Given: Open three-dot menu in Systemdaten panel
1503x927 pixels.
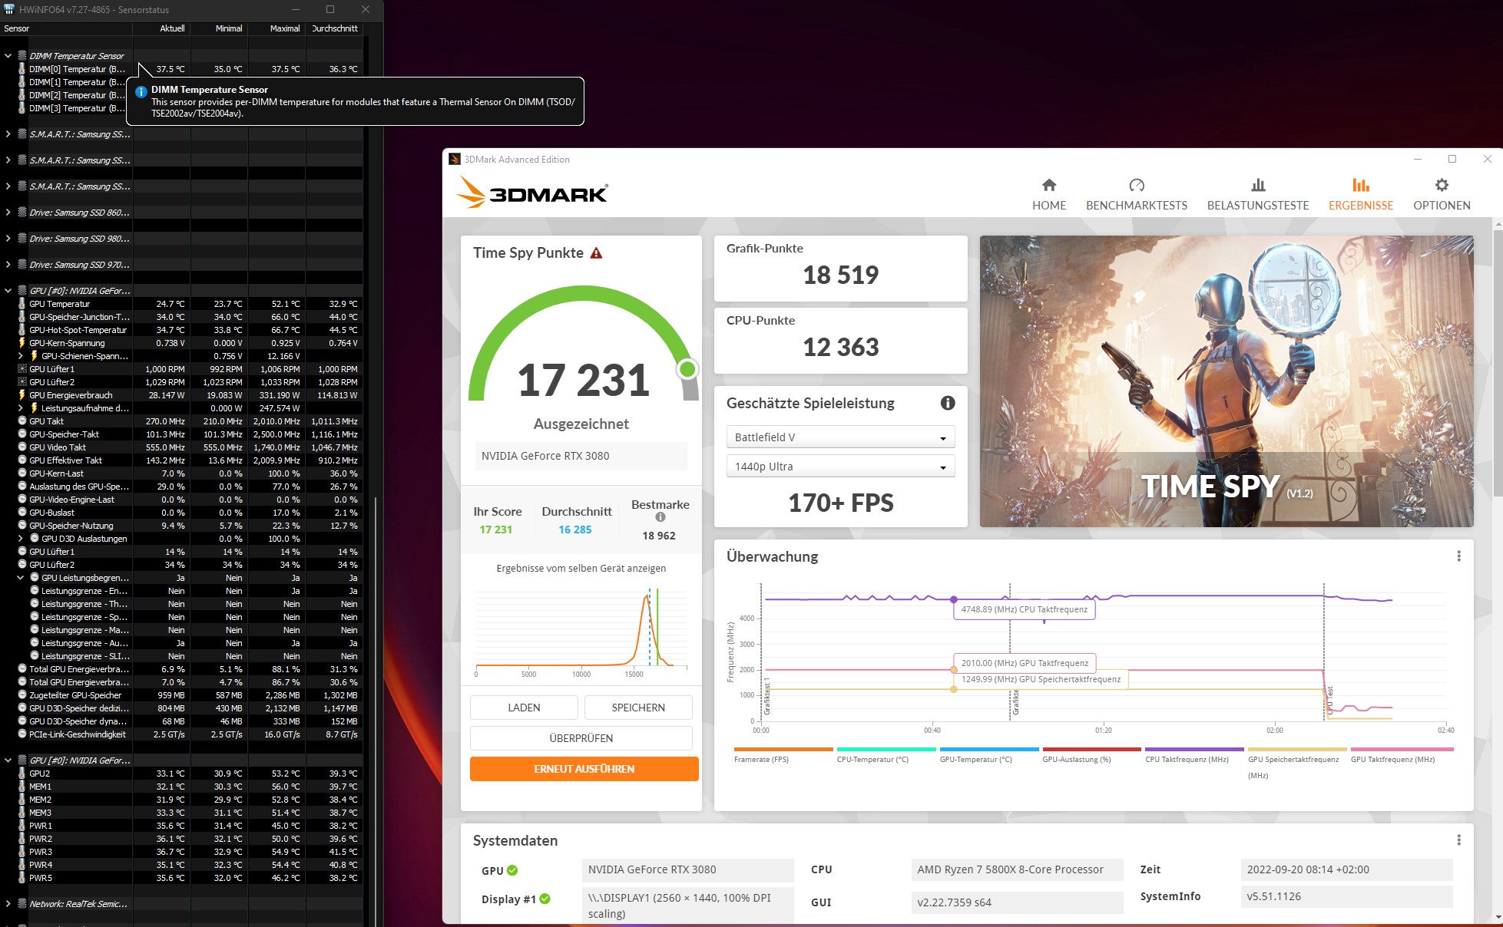Looking at the screenshot, I should pyautogui.click(x=1458, y=840).
